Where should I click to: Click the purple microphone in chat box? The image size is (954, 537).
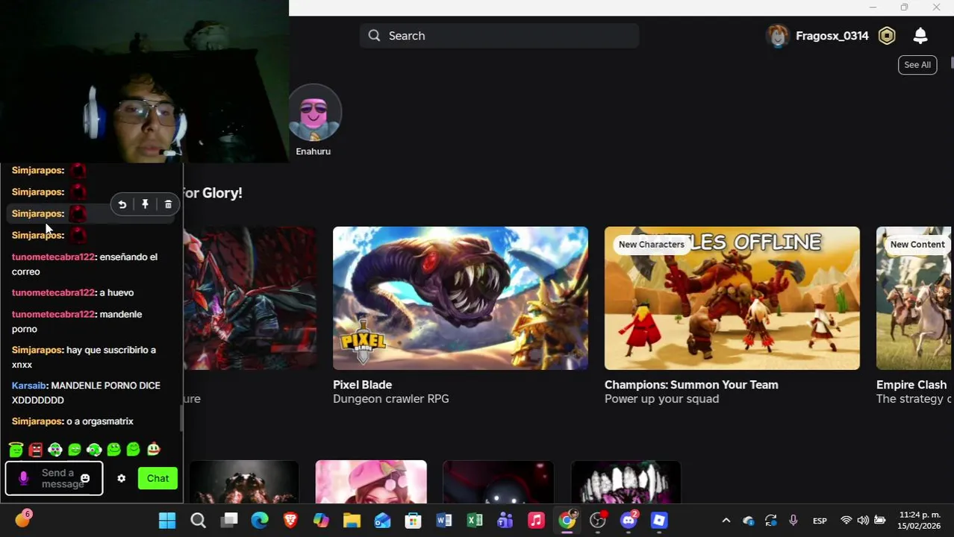click(23, 479)
